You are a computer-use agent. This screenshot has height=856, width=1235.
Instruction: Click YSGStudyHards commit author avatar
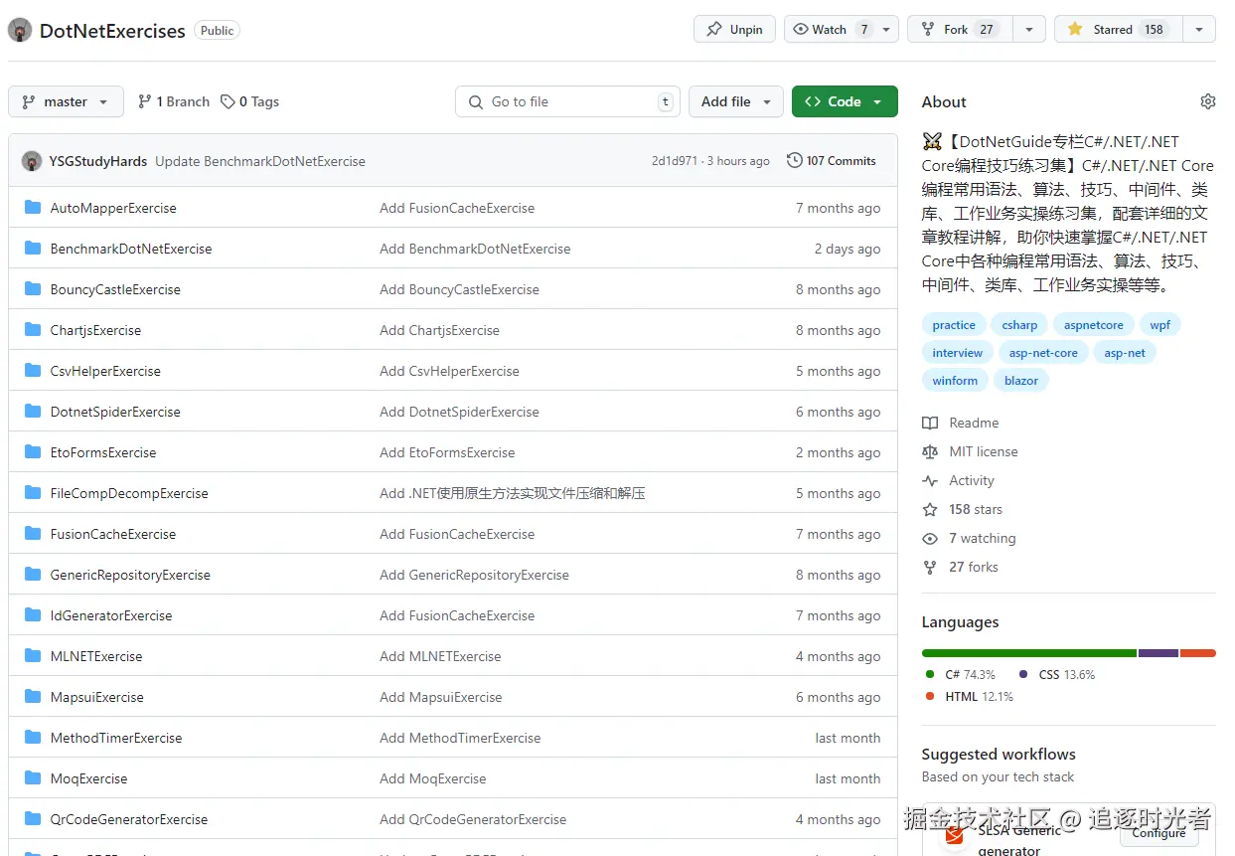(32, 161)
